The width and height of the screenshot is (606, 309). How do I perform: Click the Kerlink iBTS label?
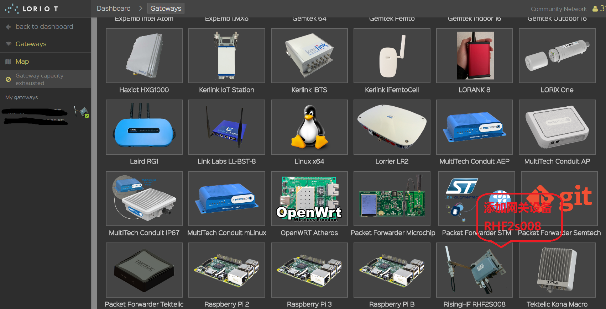click(309, 90)
